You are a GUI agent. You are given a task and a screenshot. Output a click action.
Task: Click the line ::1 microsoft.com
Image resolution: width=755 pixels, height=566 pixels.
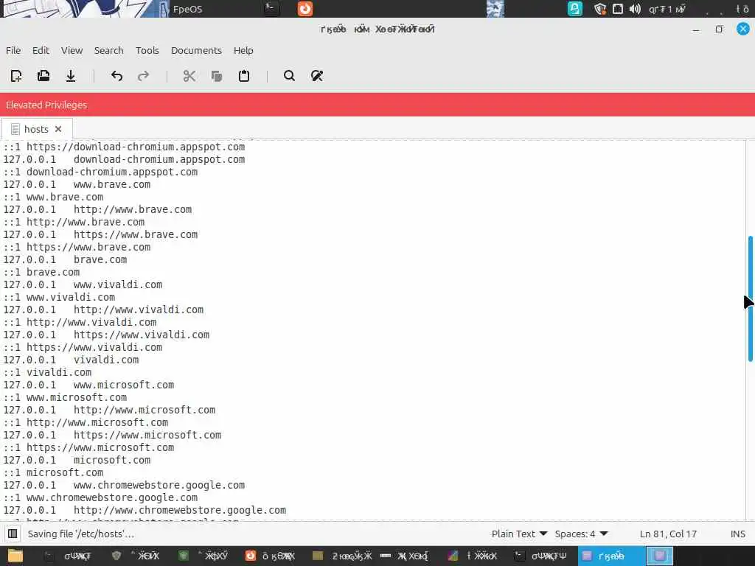coord(53,472)
